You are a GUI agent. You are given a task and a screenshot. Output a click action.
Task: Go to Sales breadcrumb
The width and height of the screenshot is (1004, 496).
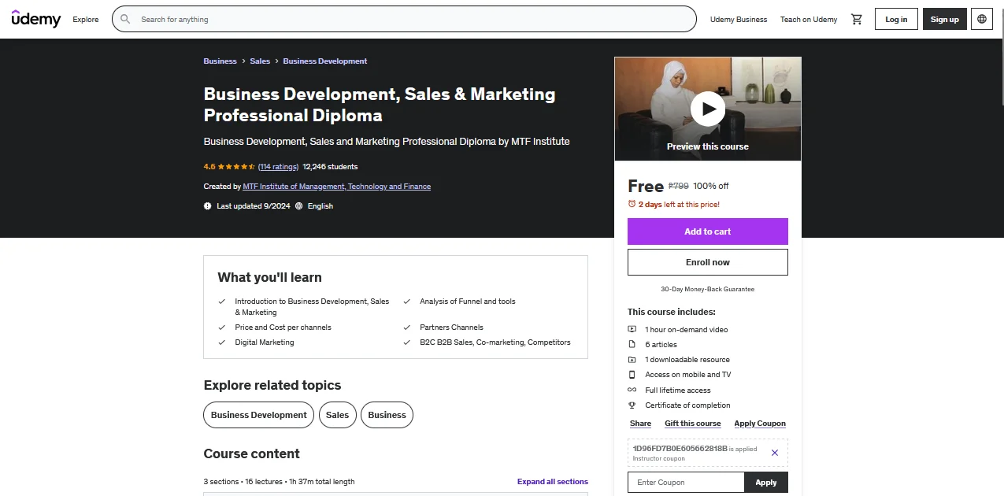pyautogui.click(x=260, y=61)
